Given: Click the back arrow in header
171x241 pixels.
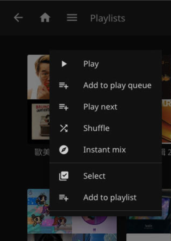Looking at the screenshot, I should pyautogui.click(x=18, y=18).
